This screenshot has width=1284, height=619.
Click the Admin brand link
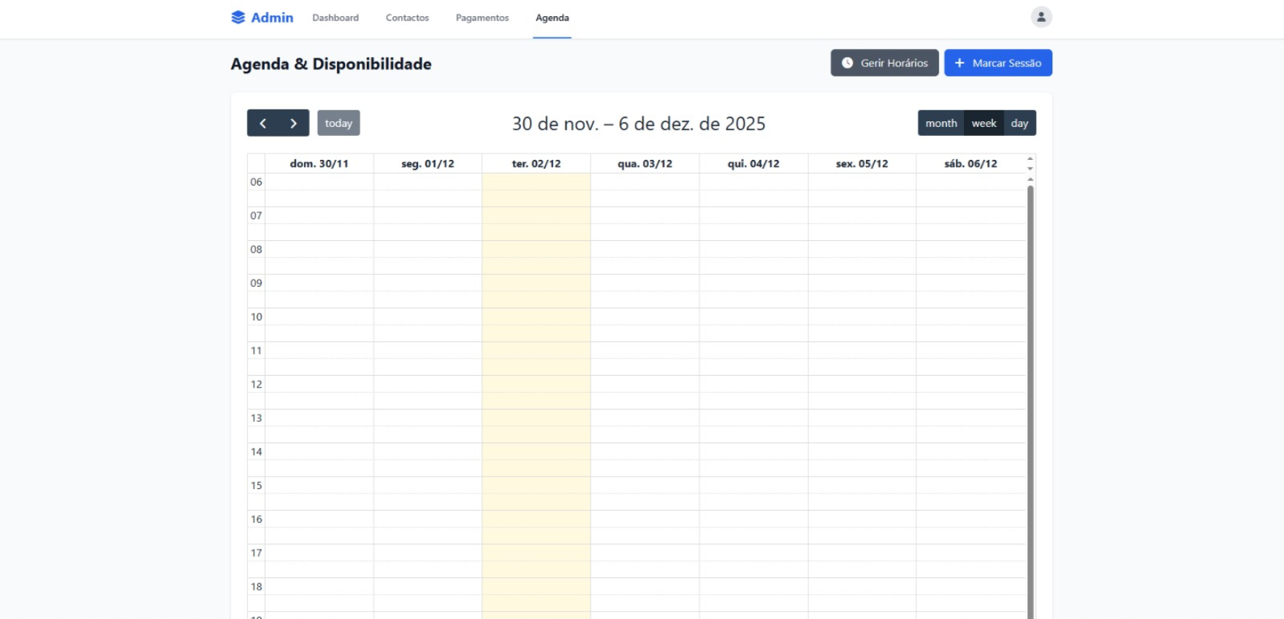point(271,18)
